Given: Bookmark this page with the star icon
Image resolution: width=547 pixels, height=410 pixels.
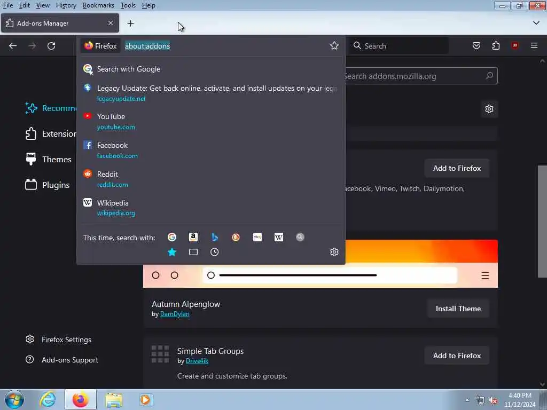Looking at the screenshot, I should pos(334,46).
